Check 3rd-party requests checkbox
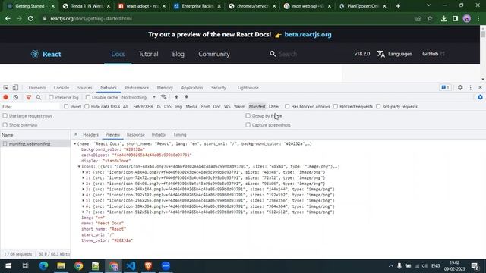Screen dimensions: 486x273 click(378, 106)
